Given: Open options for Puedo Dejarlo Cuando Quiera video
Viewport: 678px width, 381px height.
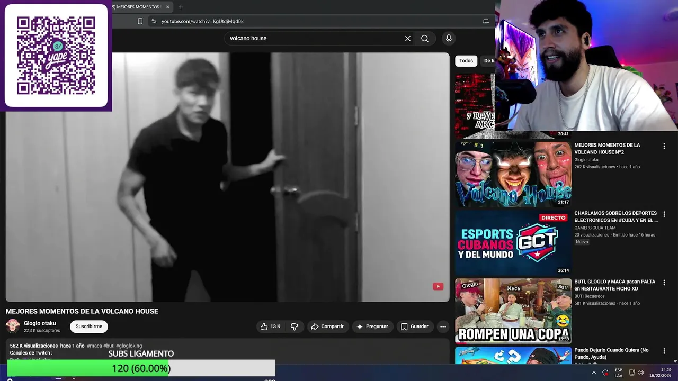Looking at the screenshot, I should 664,351.
